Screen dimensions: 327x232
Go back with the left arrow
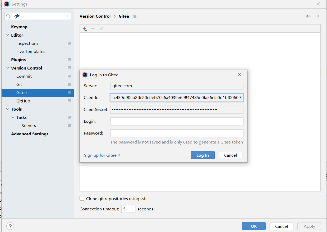[x=308, y=16]
